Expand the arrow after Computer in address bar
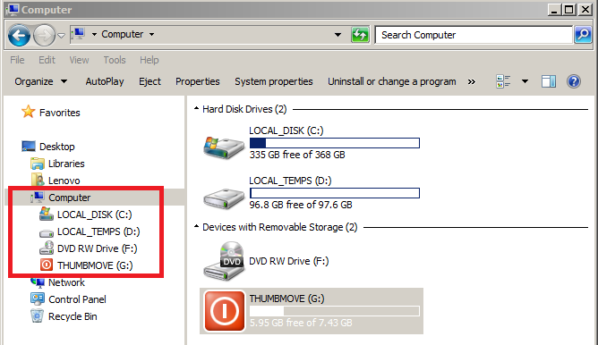The image size is (598, 345). pyautogui.click(x=152, y=34)
